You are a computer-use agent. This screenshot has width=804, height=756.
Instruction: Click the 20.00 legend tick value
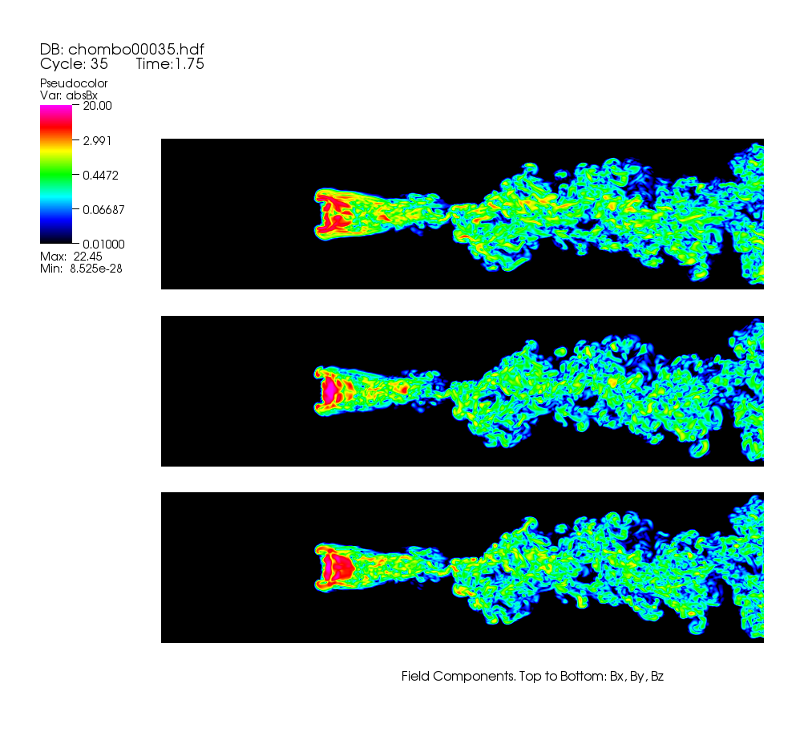tap(98, 106)
